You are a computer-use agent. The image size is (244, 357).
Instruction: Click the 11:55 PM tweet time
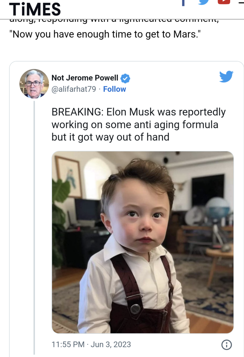[x=68, y=344]
